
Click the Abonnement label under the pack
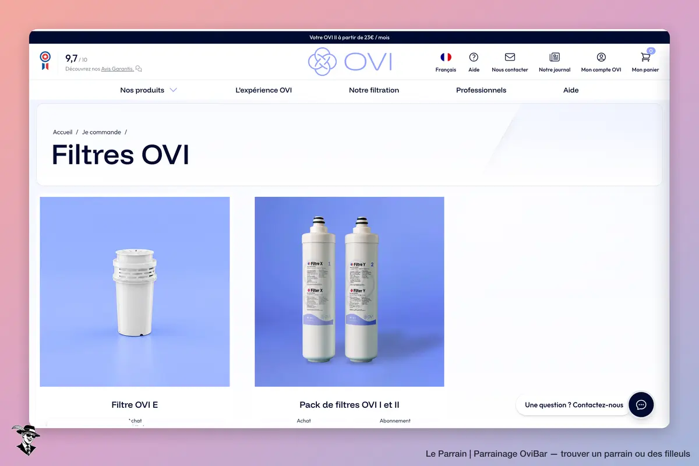coord(395,421)
